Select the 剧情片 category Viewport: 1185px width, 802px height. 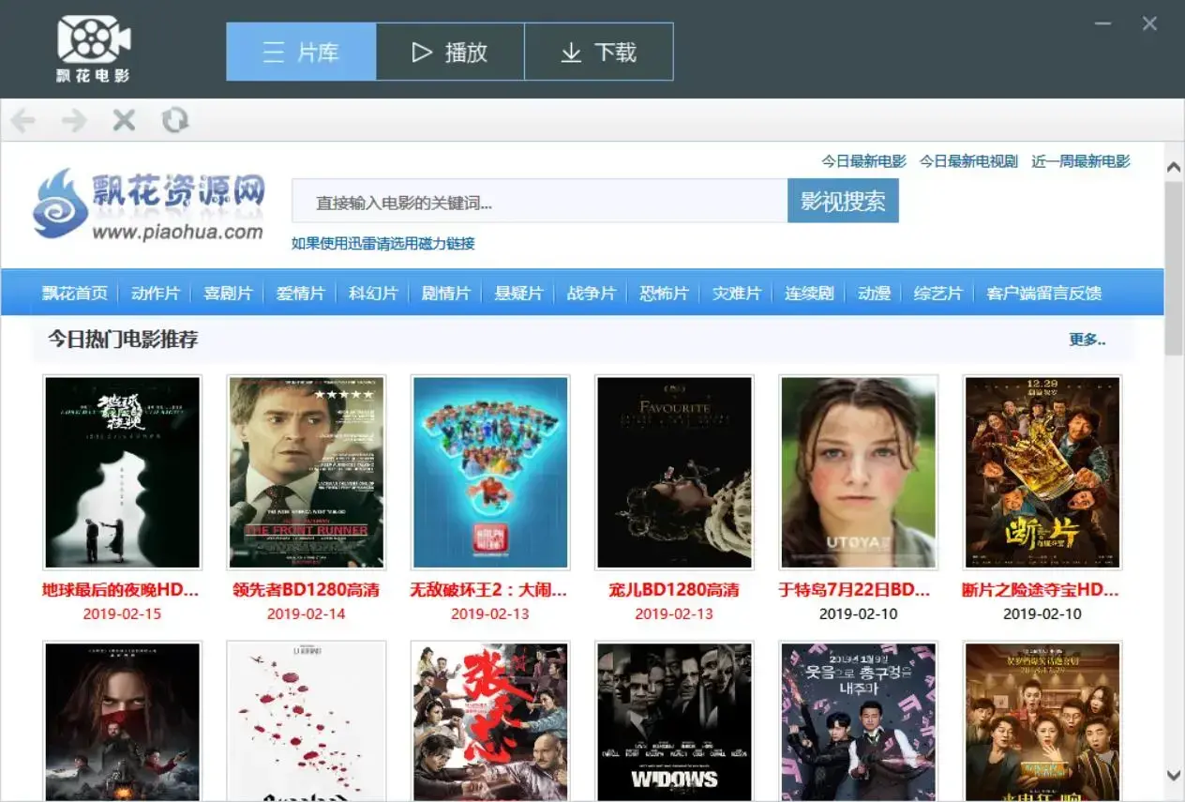pyautogui.click(x=446, y=294)
